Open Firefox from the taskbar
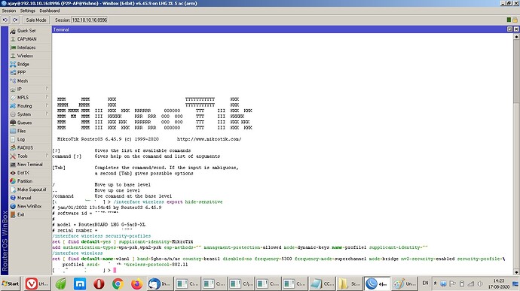The image size is (520, 291). [x=136, y=283]
